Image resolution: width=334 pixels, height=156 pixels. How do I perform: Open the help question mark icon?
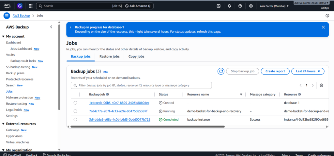click(x=240, y=6)
